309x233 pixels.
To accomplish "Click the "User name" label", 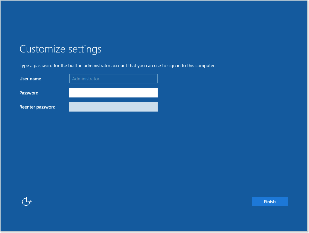I will tap(30, 79).
